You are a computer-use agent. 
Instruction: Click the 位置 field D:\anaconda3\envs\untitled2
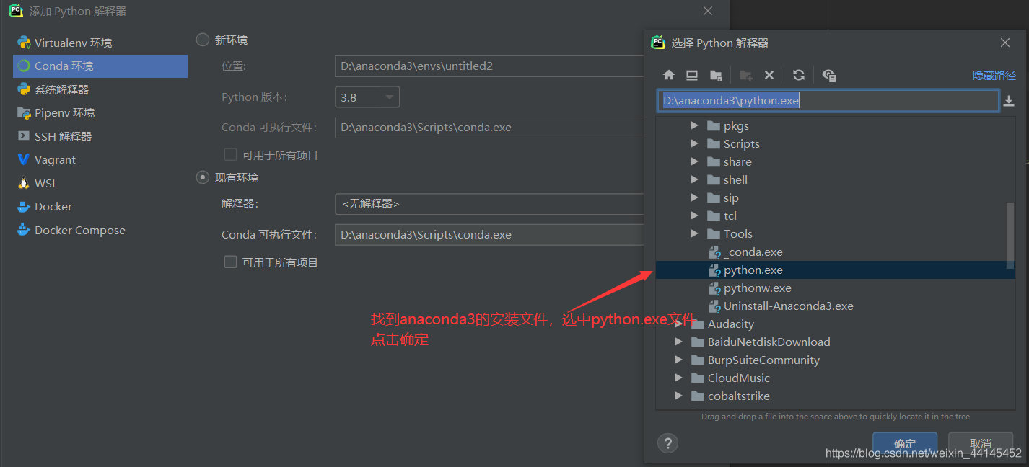tap(489, 66)
